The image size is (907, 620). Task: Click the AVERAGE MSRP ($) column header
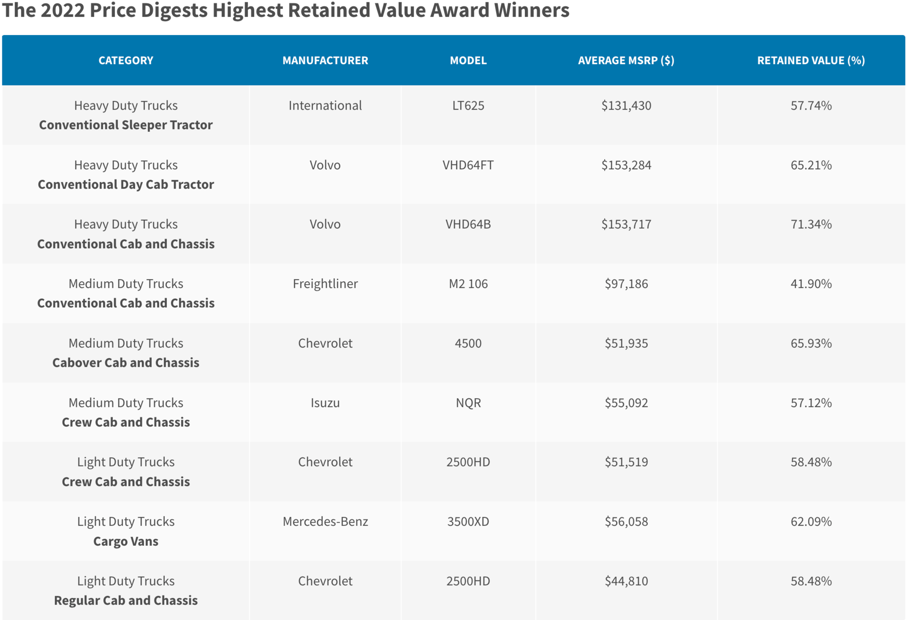[626, 60]
